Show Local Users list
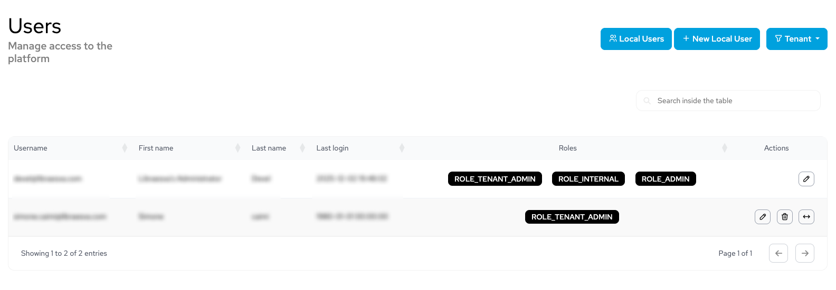This screenshot has height=290, width=836. click(x=636, y=39)
